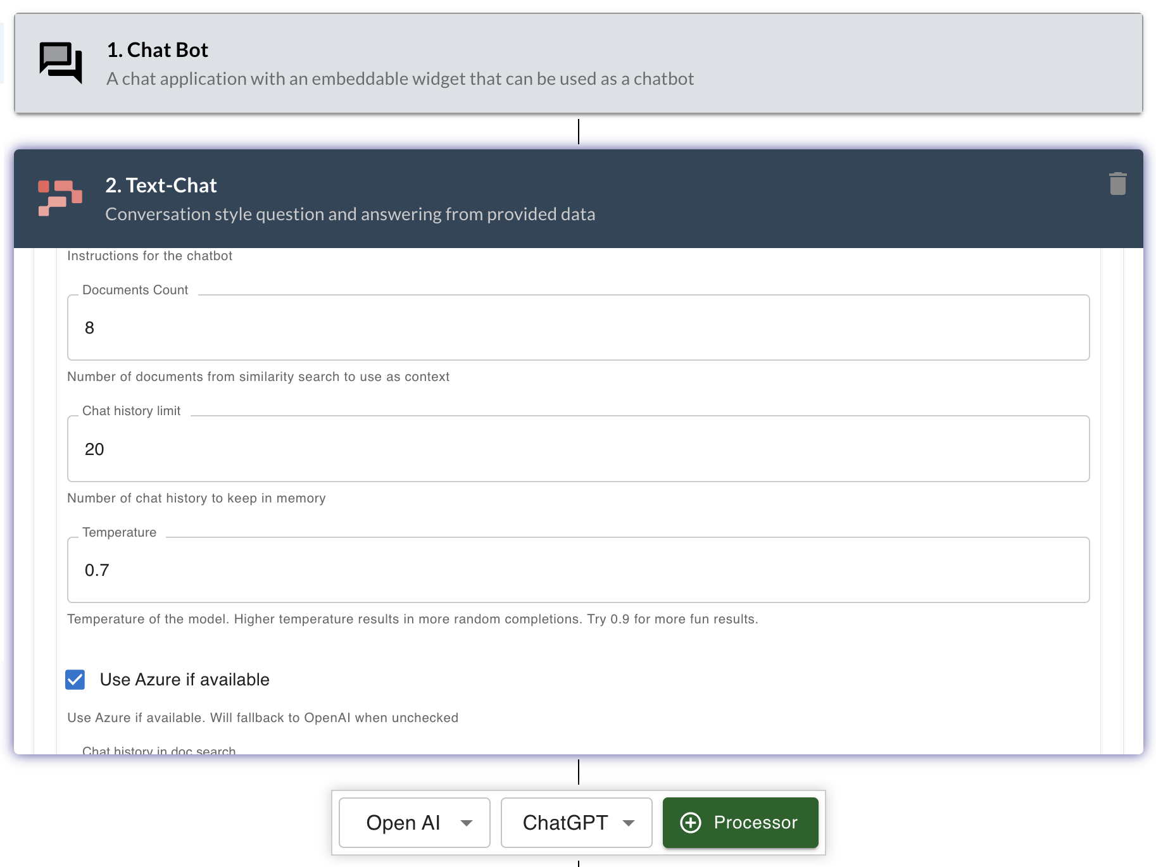Click the plus circle icon in Processor button

pos(690,823)
